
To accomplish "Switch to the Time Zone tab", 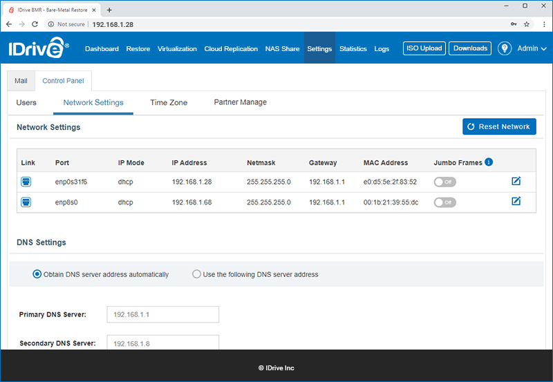I will pos(169,102).
